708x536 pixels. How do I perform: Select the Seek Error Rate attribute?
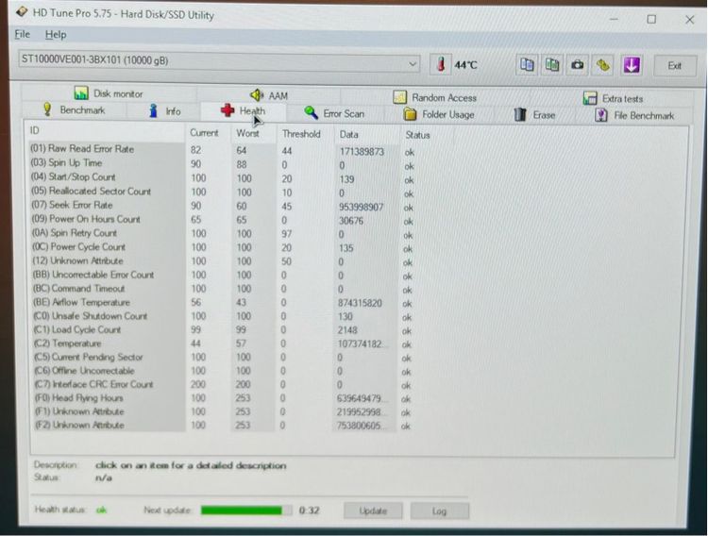coord(72,205)
